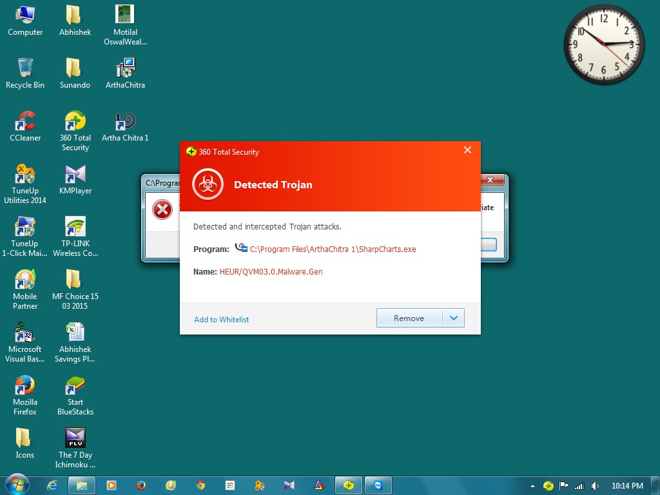Show hidden system tray icons
The width and height of the screenshot is (660, 495).
click(532, 486)
